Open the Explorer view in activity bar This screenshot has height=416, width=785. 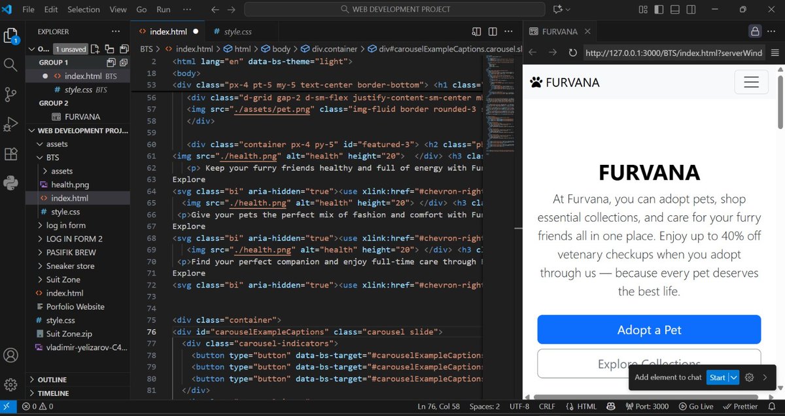tap(10, 35)
